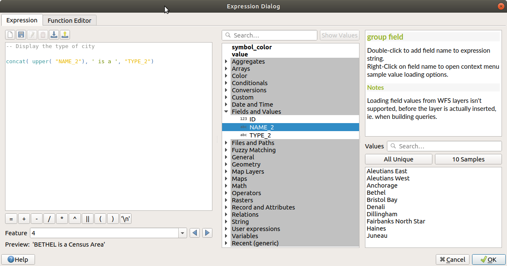Insert the string concatenation || operator

[x=88, y=219]
